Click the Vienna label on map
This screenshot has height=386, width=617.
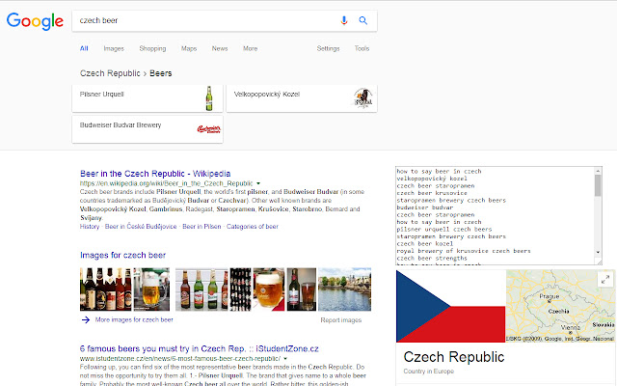(x=570, y=327)
